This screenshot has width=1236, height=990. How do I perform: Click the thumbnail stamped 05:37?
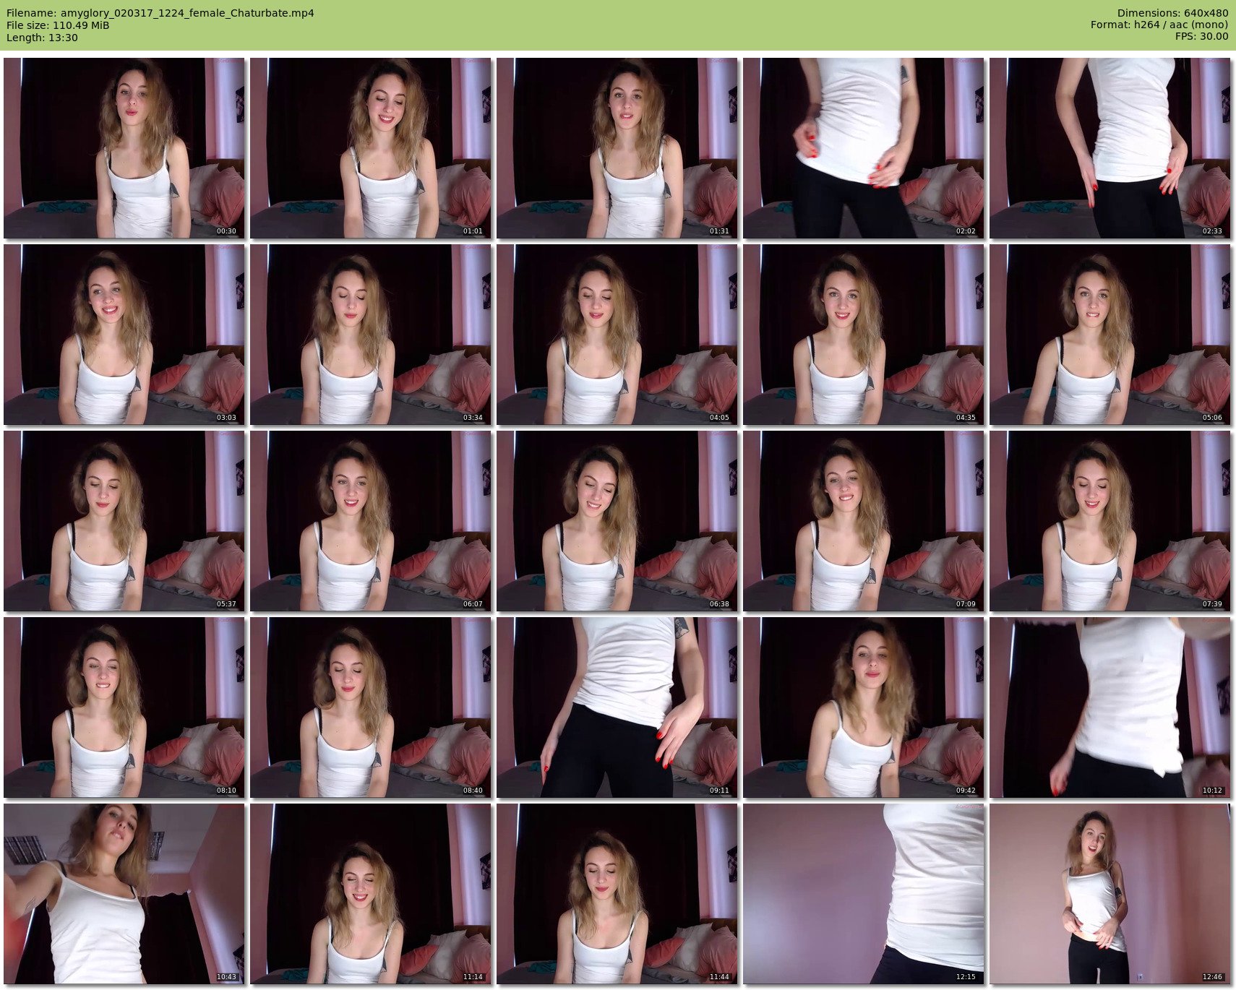(124, 521)
